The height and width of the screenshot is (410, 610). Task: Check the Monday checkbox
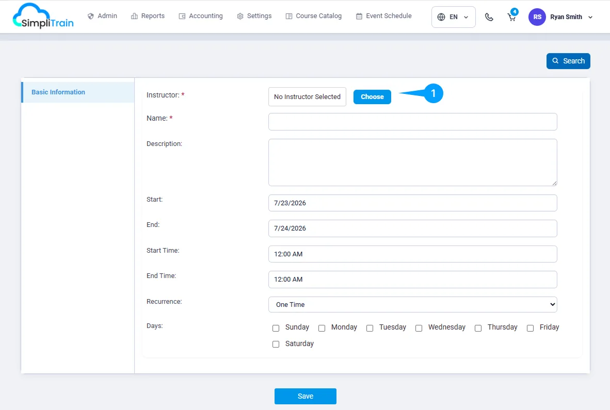pyautogui.click(x=322, y=329)
